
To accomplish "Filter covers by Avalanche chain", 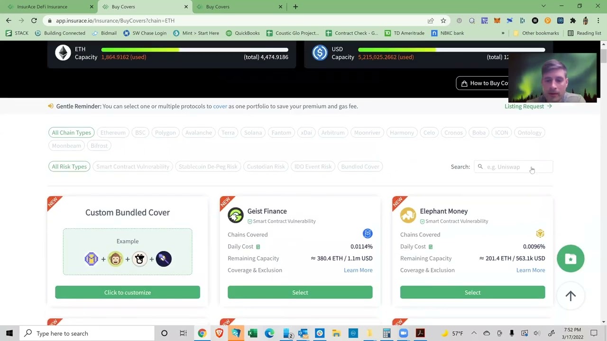I will pyautogui.click(x=199, y=133).
